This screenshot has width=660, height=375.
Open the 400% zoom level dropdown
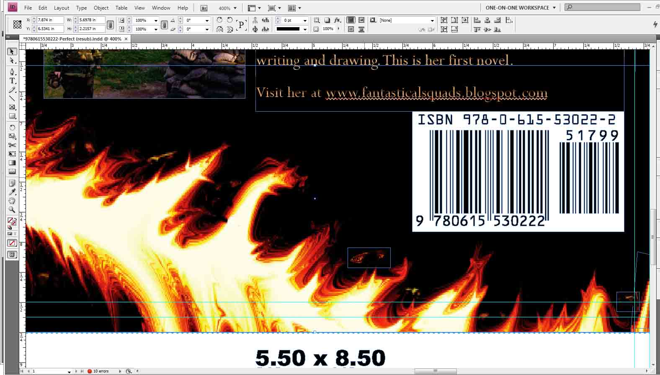pos(235,8)
